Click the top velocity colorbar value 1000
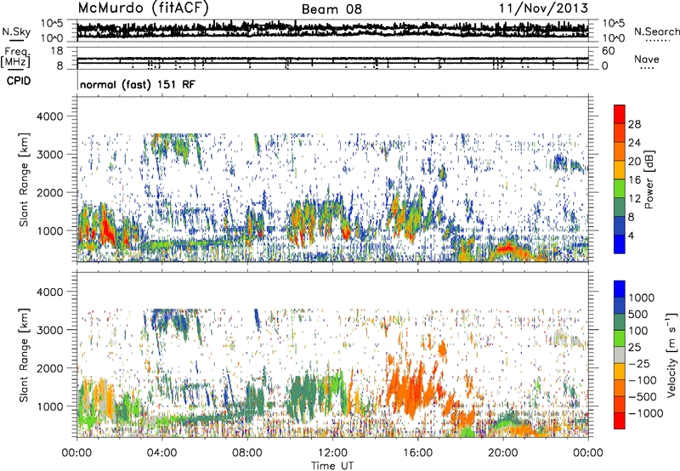680x471 pixels. (x=641, y=298)
